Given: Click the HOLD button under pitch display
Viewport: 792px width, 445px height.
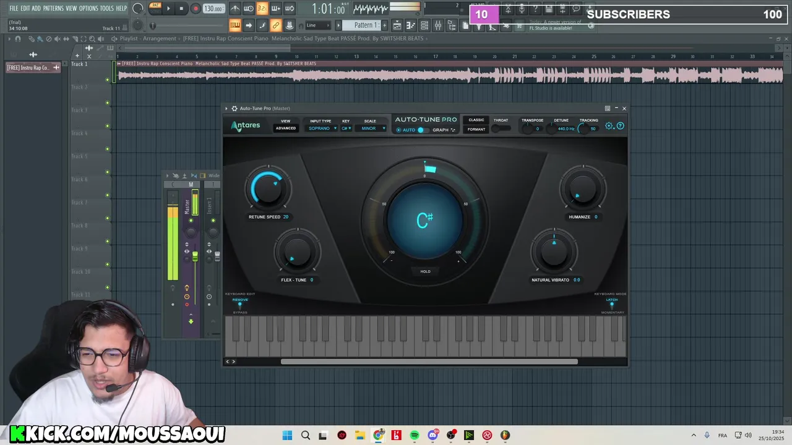Looking at the screenshot, I should [x=426, y=271].
